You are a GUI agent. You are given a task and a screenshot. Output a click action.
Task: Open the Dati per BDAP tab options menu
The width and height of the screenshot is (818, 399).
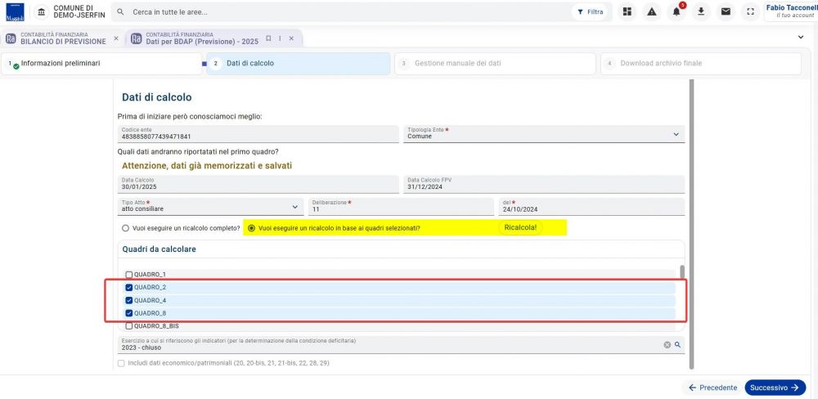280,38
